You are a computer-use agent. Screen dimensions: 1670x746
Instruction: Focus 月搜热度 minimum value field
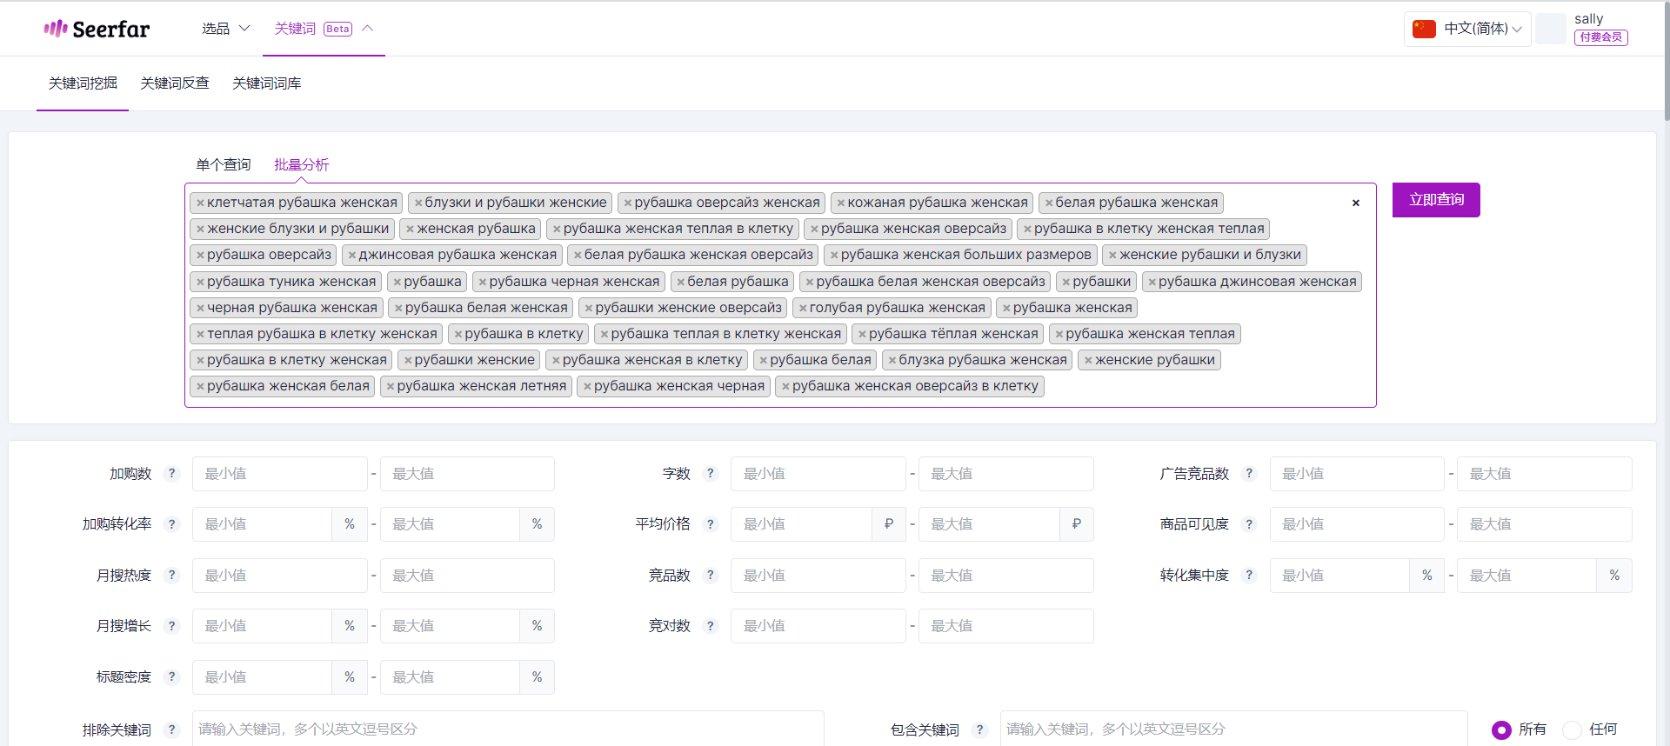(x=280, y=576)
